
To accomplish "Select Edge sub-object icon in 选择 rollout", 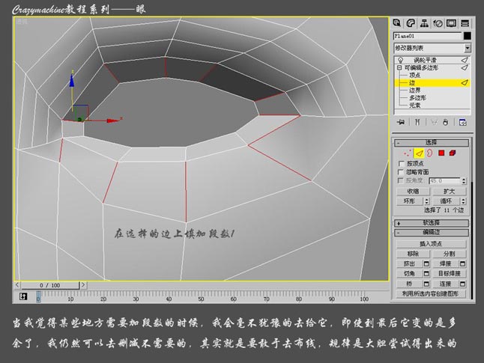I will [x=419, y=153].
